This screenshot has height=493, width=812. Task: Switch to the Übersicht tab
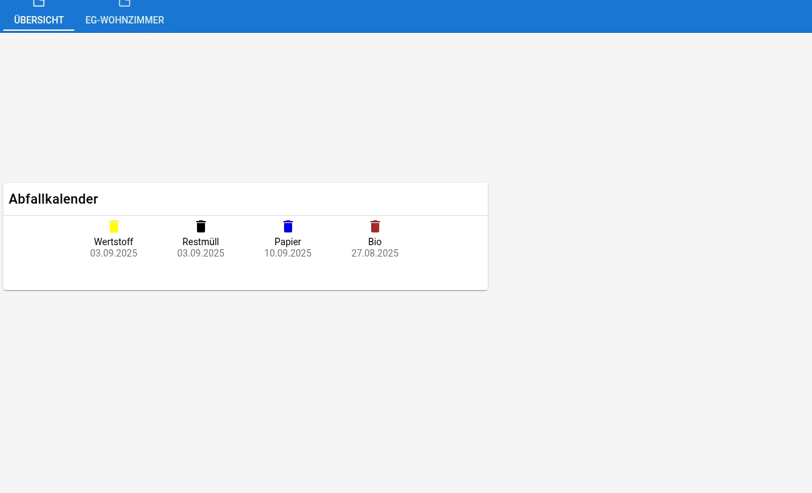tap(39, 20)
